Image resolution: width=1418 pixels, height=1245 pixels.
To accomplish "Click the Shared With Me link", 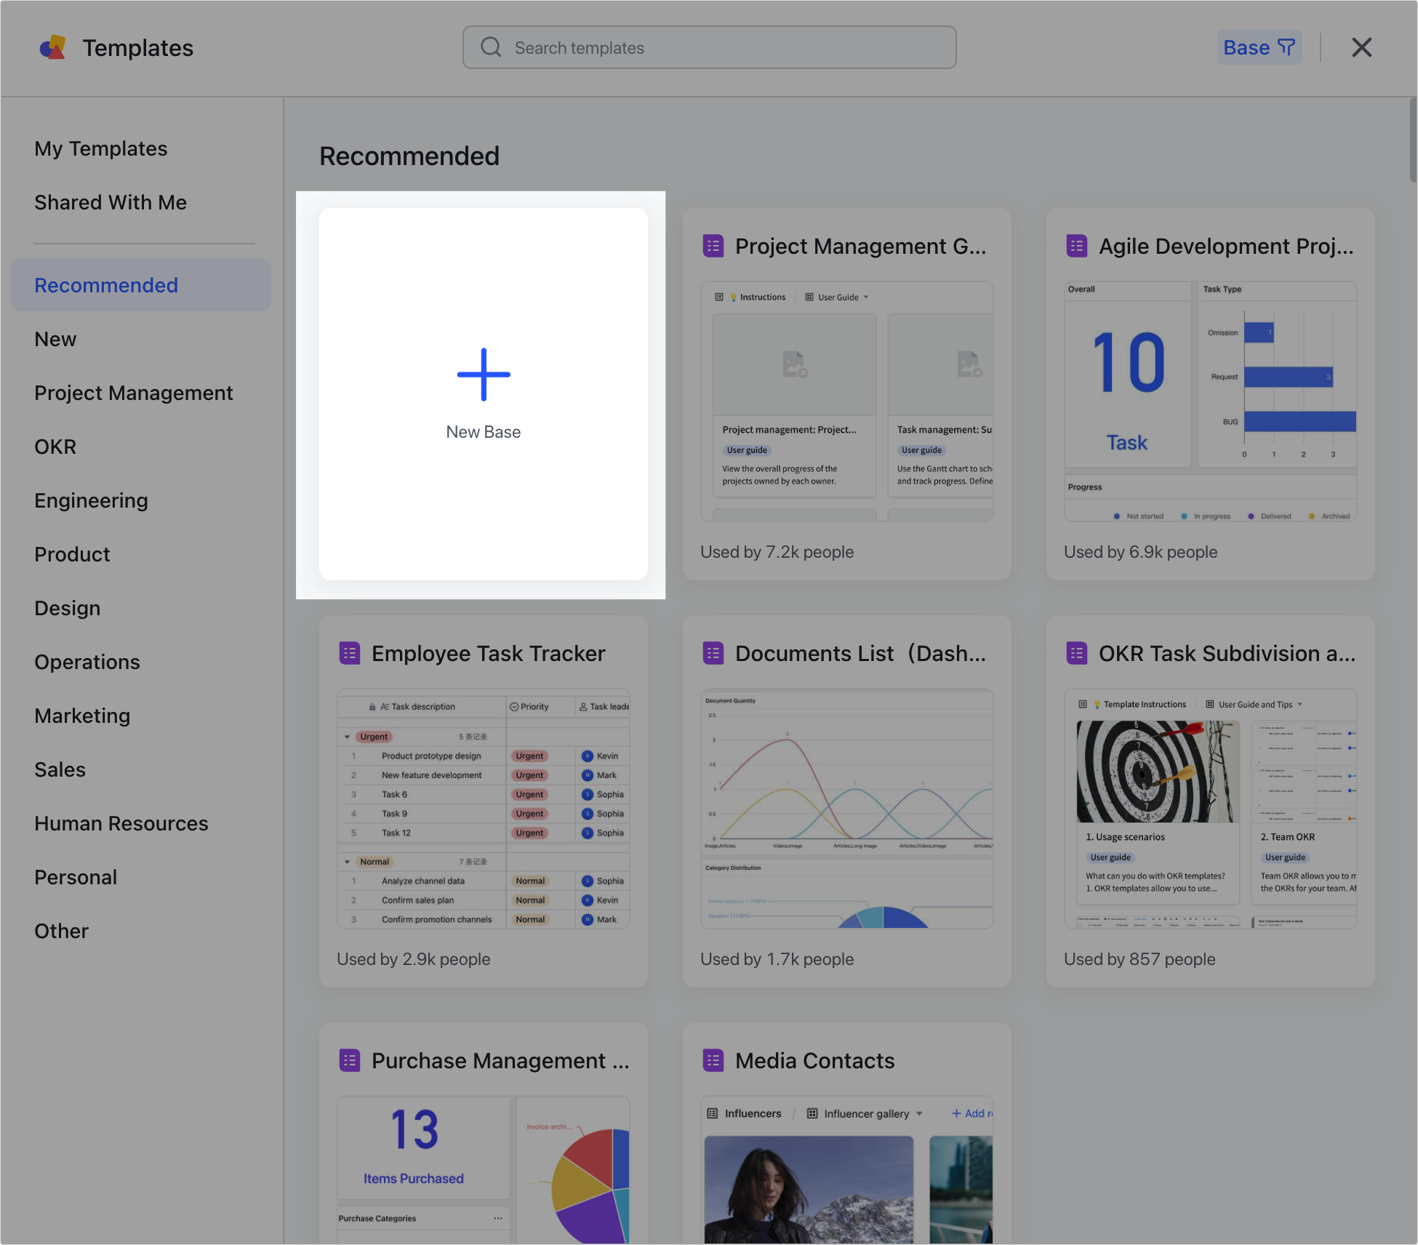I will (111, 201).
